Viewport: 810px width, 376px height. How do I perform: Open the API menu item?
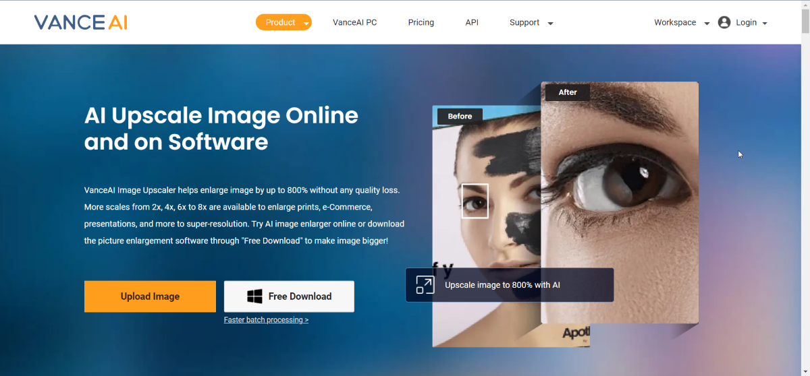pos(472,22)
